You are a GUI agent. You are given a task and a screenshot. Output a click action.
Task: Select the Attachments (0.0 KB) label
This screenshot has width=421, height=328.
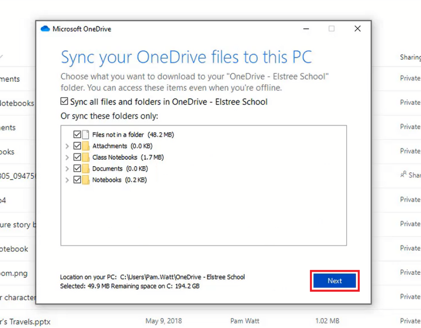[x=123, y=146]
